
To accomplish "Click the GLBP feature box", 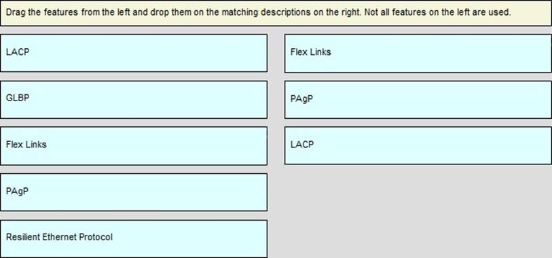I will click(x=134, y=100).
